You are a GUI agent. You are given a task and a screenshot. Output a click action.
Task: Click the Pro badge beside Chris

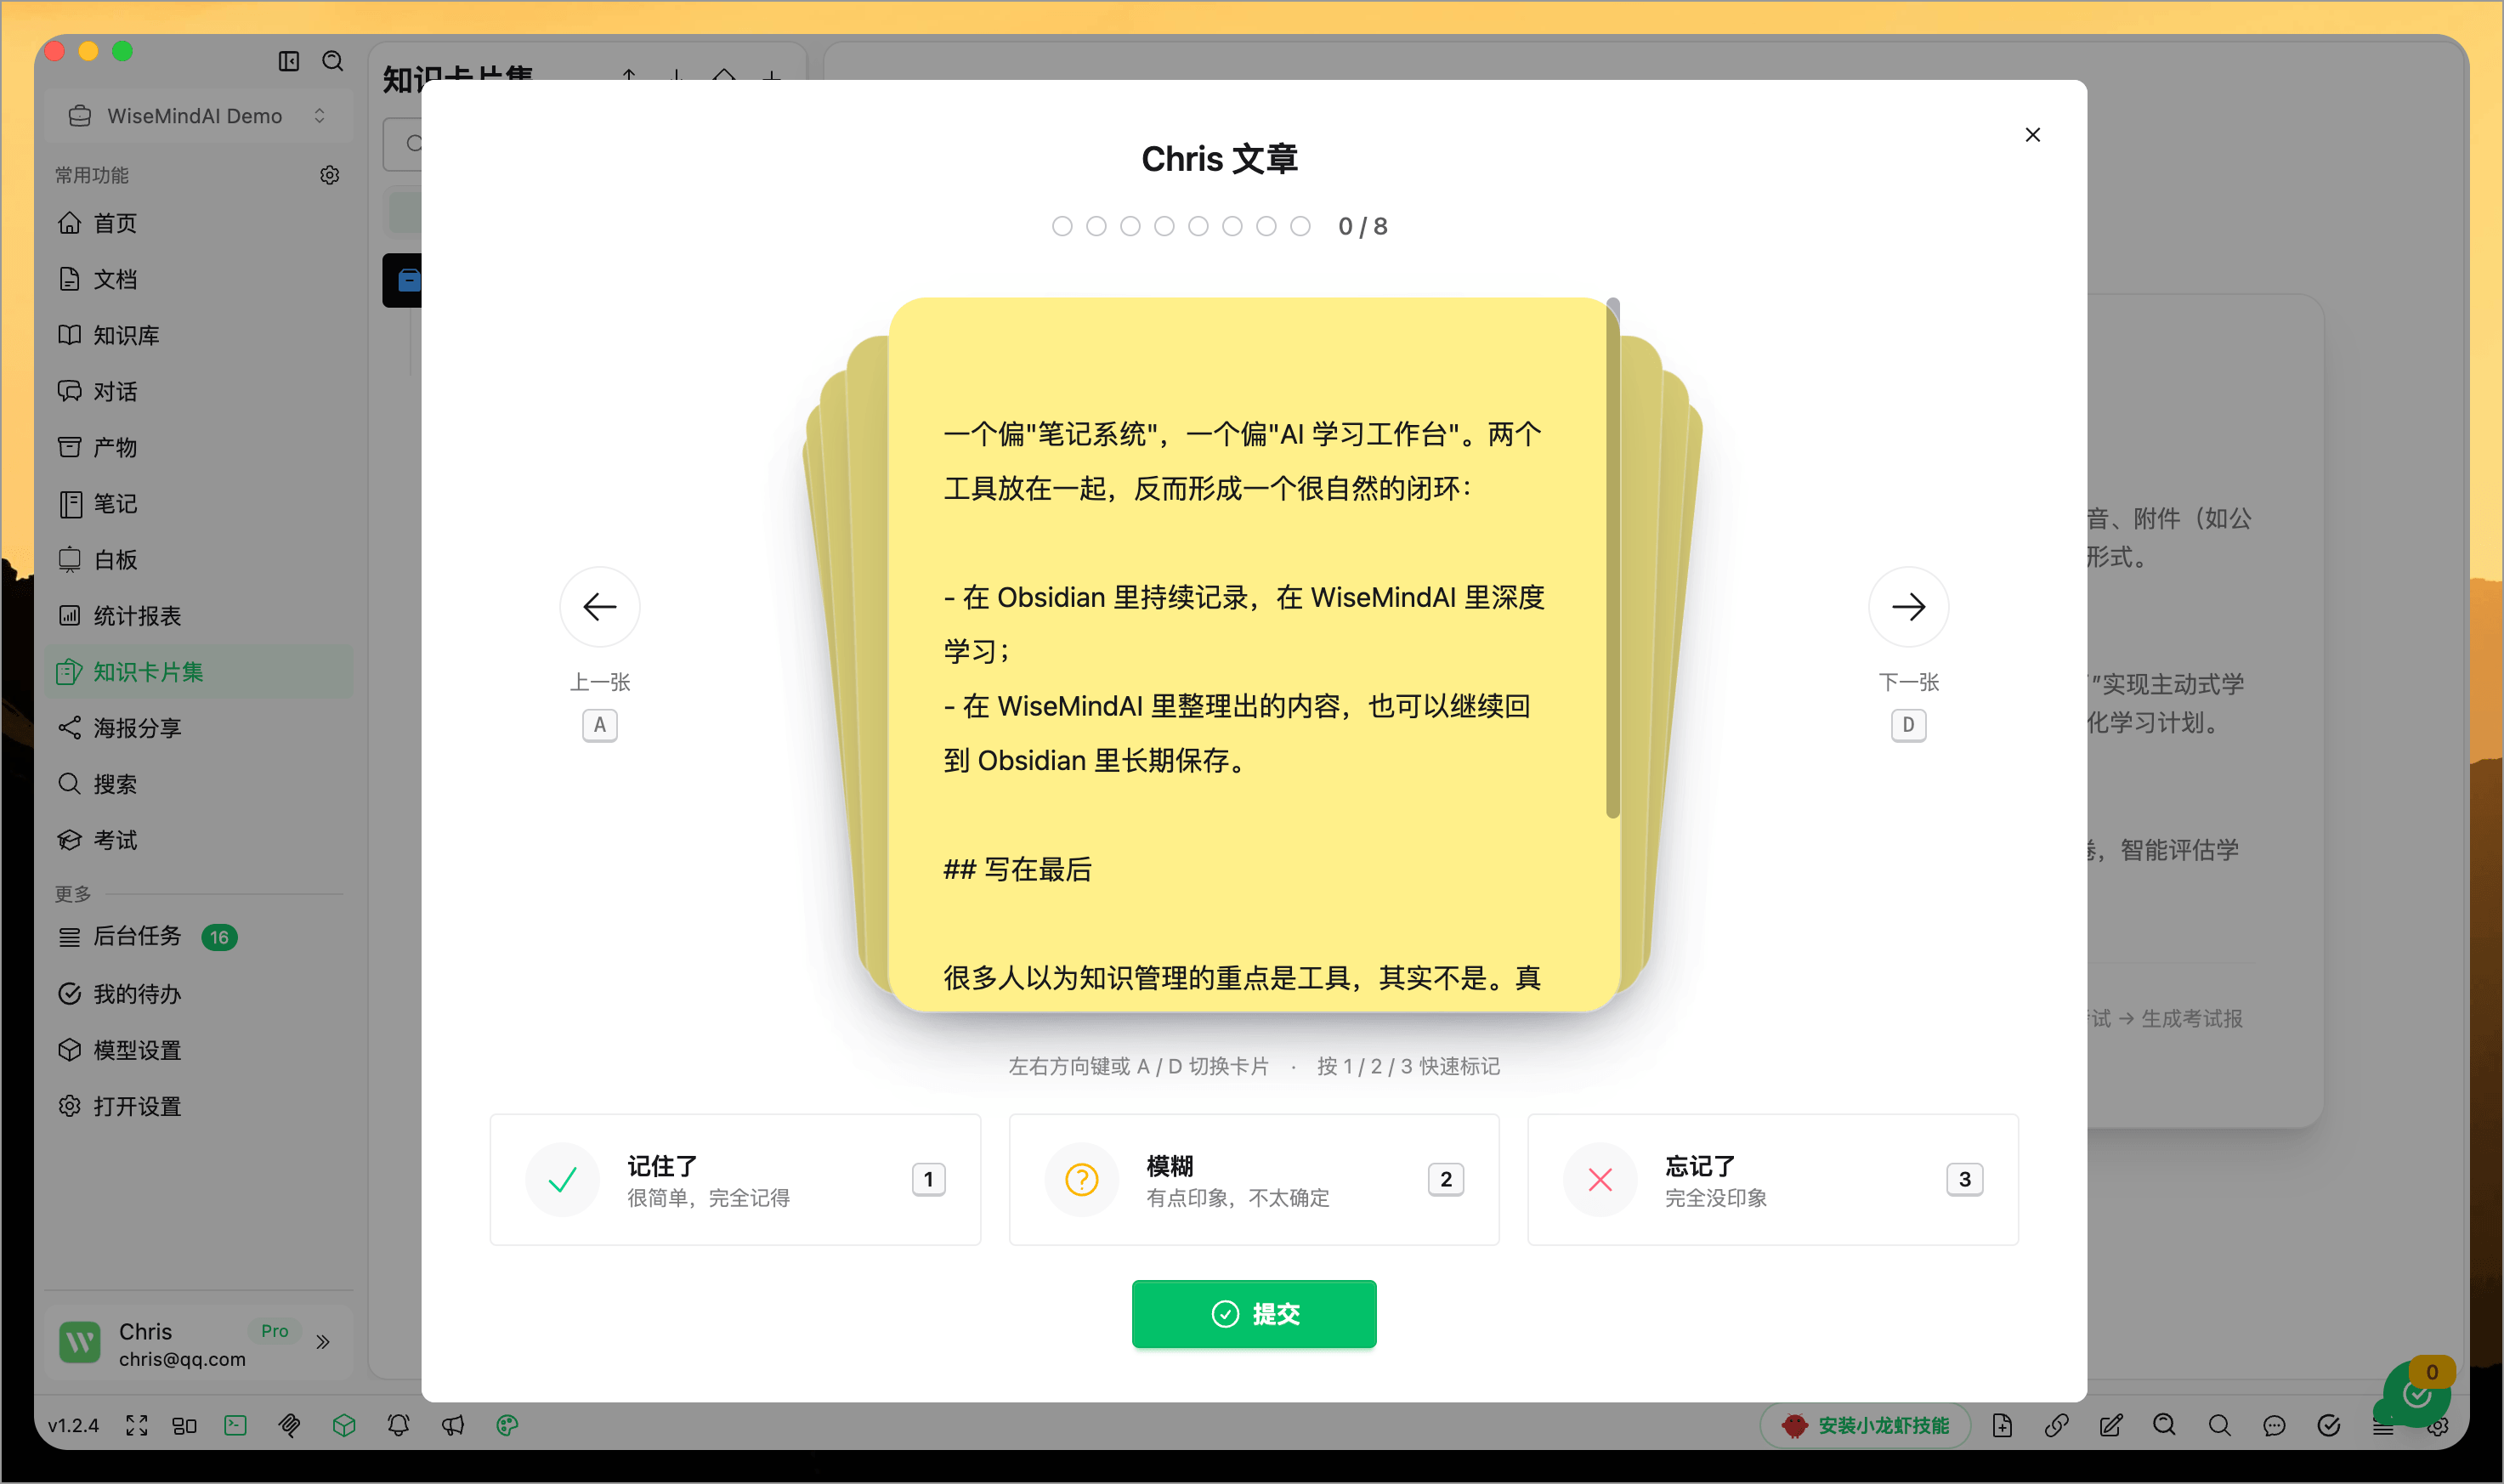click(x=274, y=1330)
